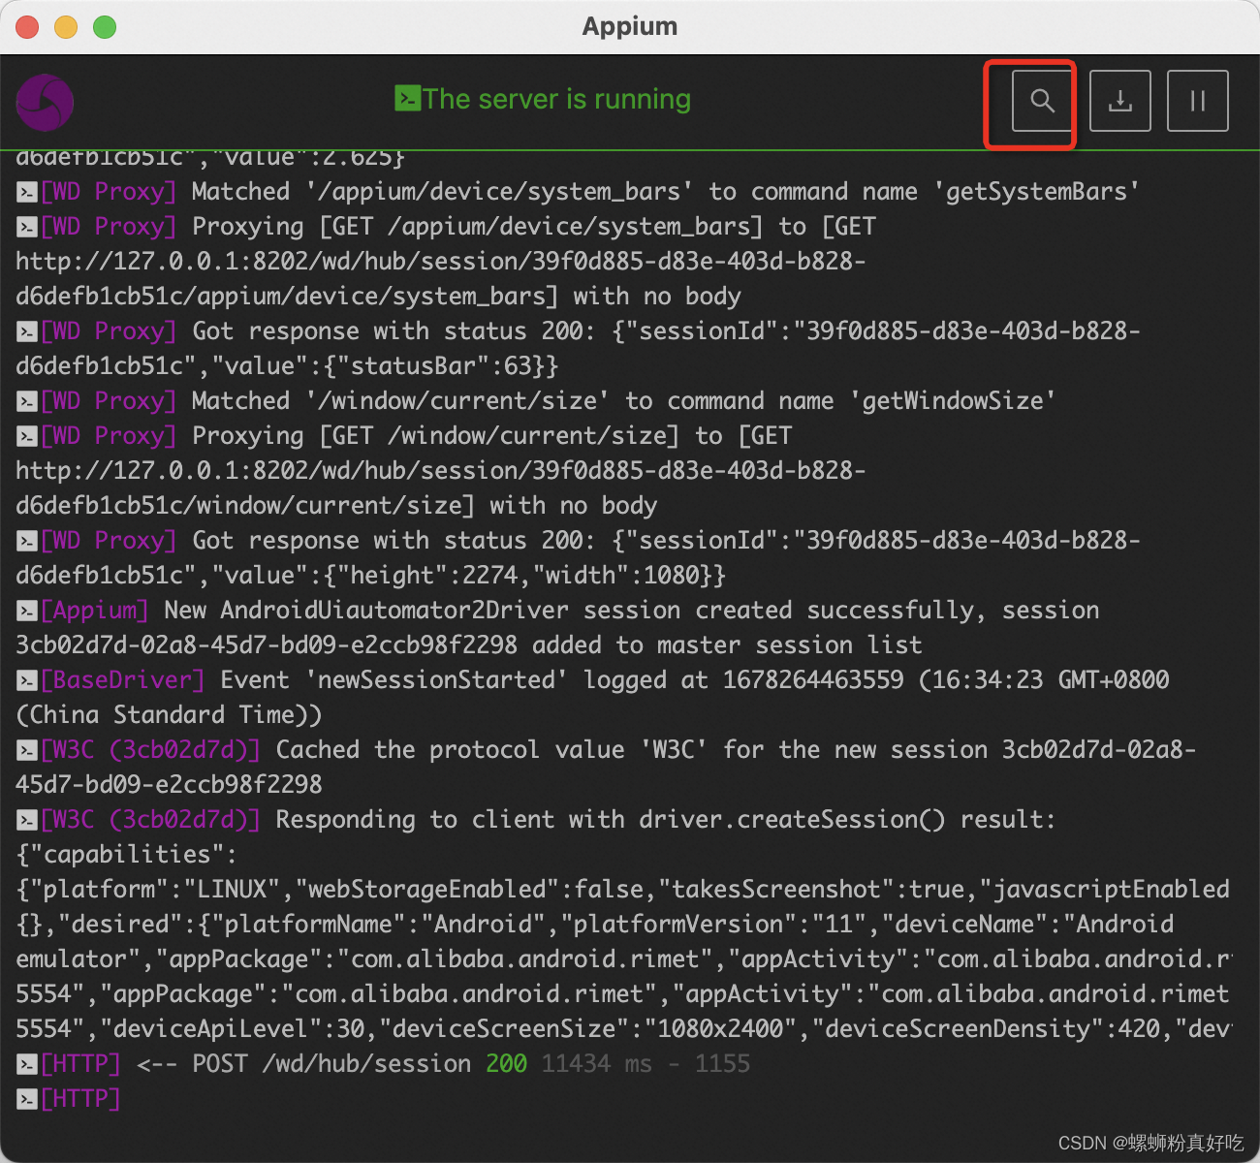Click '[W3C (3cb02d7d)]' tag before 'Cached'
Screen dimensions: 1260x1163
tap(150, 750)
